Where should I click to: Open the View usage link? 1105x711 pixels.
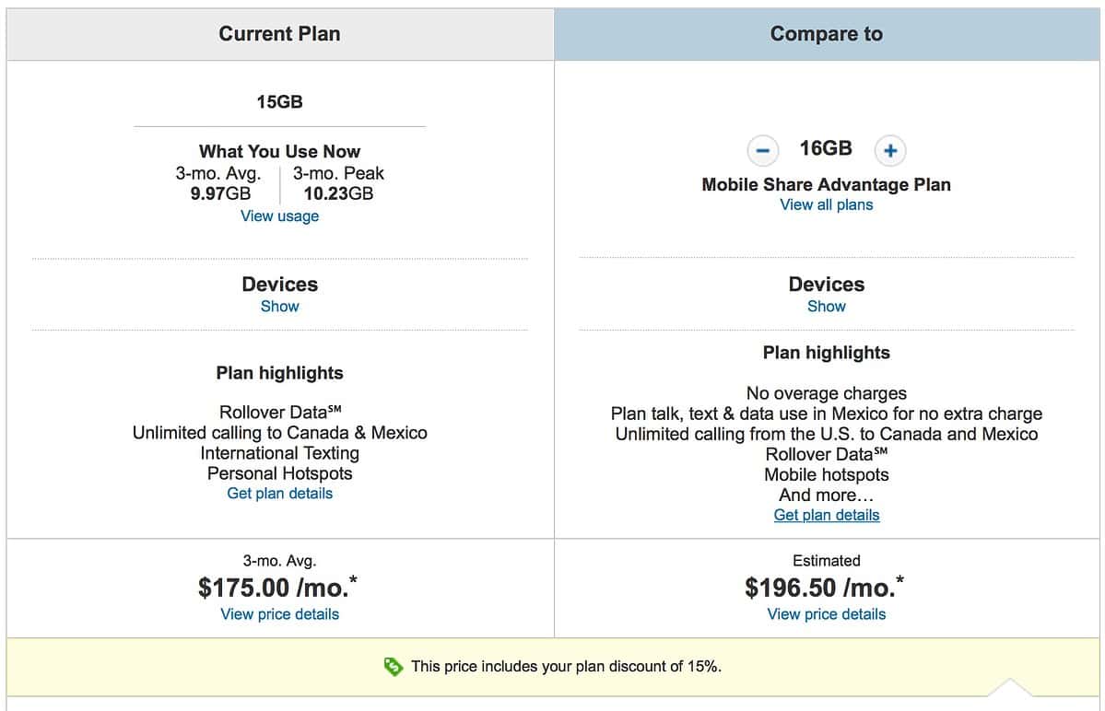coord(279,216)
